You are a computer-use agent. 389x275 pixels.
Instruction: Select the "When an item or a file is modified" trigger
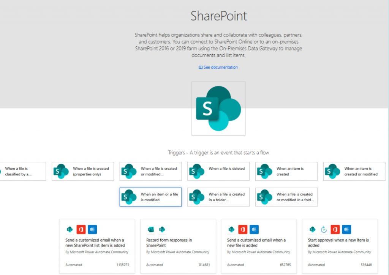click(150, 197)
